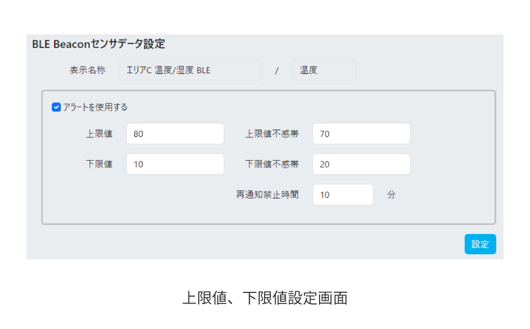The height and width of the screenshot is (329, 530).
Task: Toggle the アラートを使用する checkbox
Action: (56, 107)
